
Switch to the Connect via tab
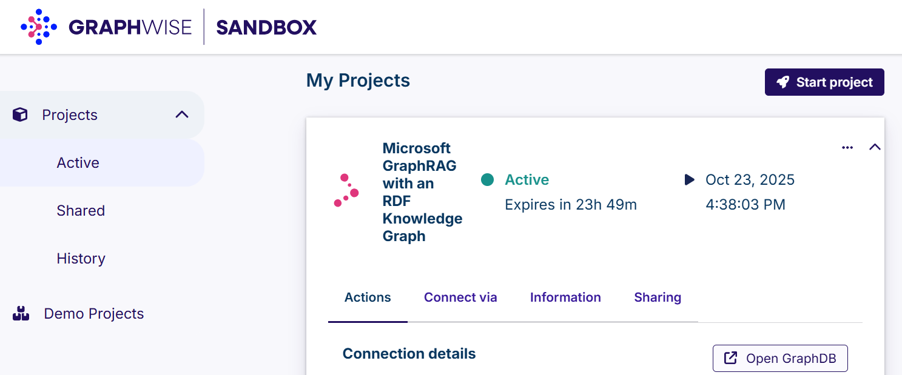[460, 297]
